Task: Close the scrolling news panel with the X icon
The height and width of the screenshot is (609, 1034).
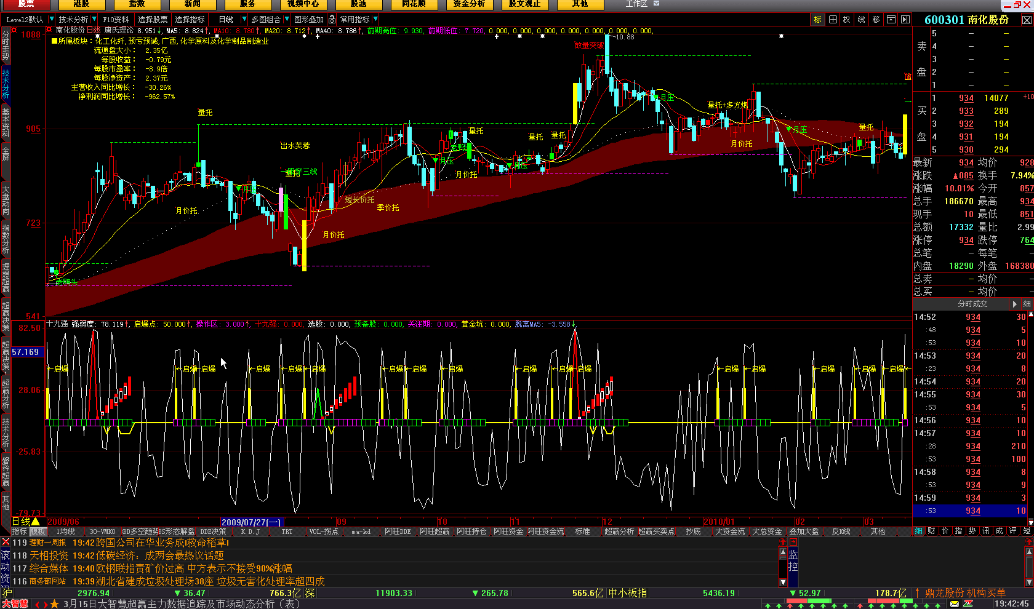Action: coord(6,542)
